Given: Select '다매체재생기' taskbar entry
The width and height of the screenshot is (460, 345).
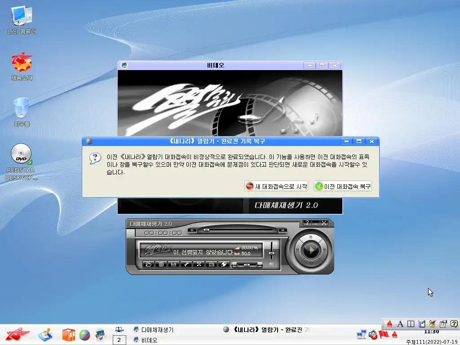Looking at the screenshot, I should [x=154, y=330].
